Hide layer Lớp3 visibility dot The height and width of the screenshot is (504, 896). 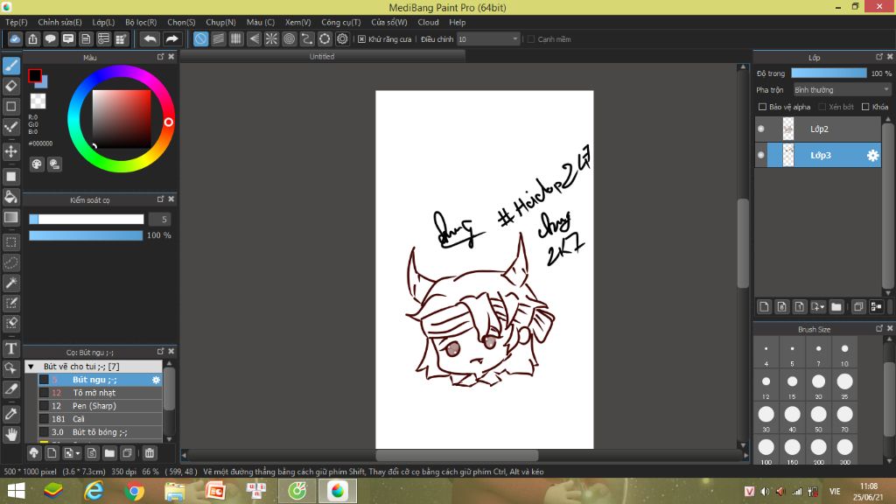pyautogui.click(x=760, y=155)
